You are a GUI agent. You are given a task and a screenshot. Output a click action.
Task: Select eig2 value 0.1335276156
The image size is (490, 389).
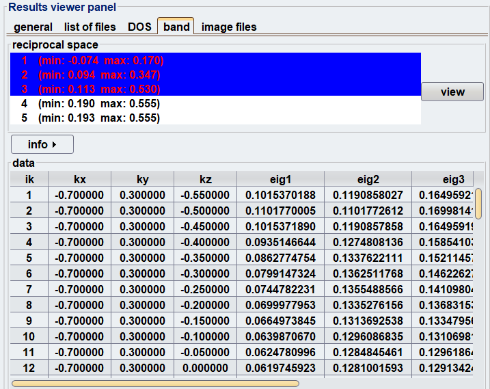click(368, 305)
